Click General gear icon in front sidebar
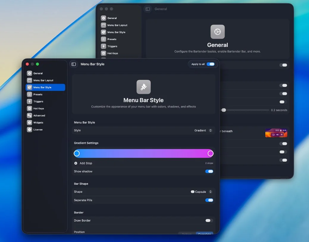Viewport: 309px width, 242px height. 29,73
